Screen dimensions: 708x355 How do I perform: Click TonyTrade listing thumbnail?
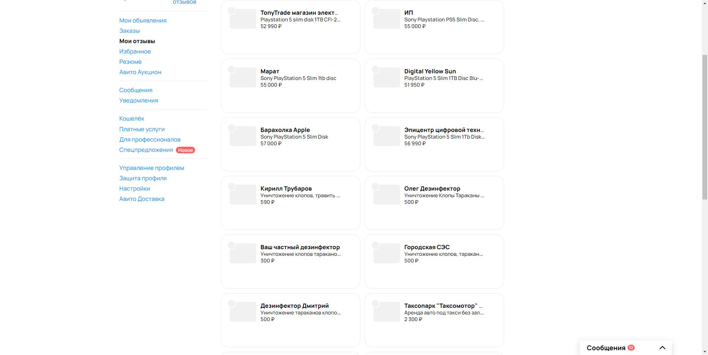click(x=243, y=19)
